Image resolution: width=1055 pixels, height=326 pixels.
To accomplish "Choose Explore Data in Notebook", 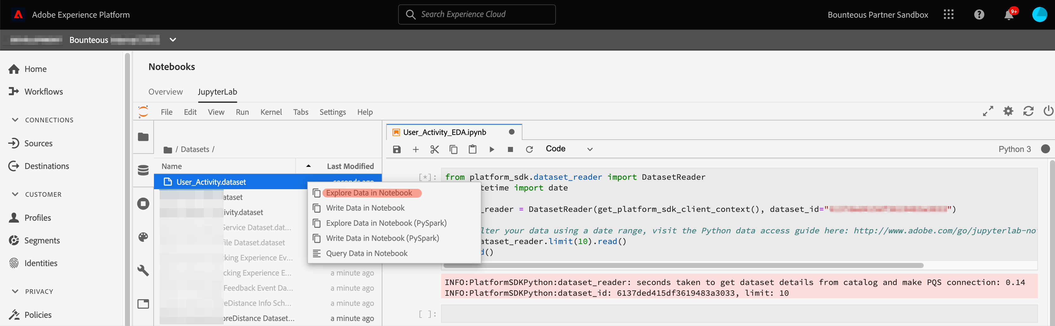I will tap(368, 193).
